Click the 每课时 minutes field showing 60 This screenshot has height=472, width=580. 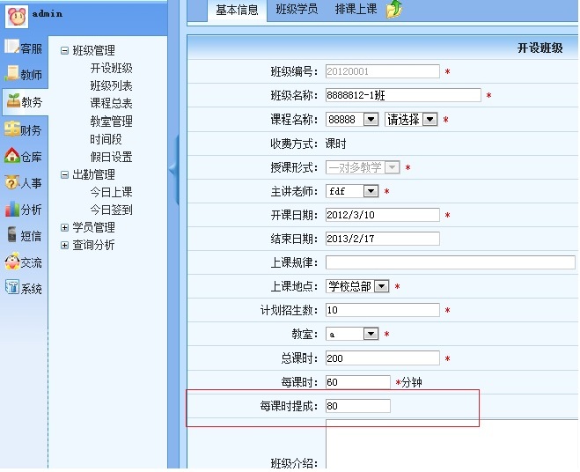(357, 382)
